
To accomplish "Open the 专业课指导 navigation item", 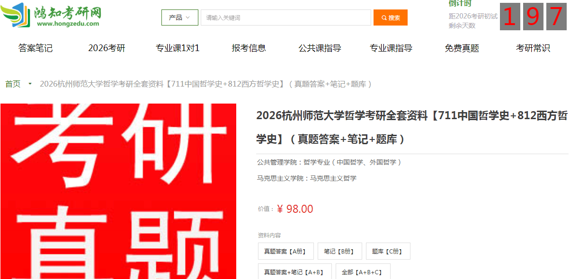I will 391,48.
